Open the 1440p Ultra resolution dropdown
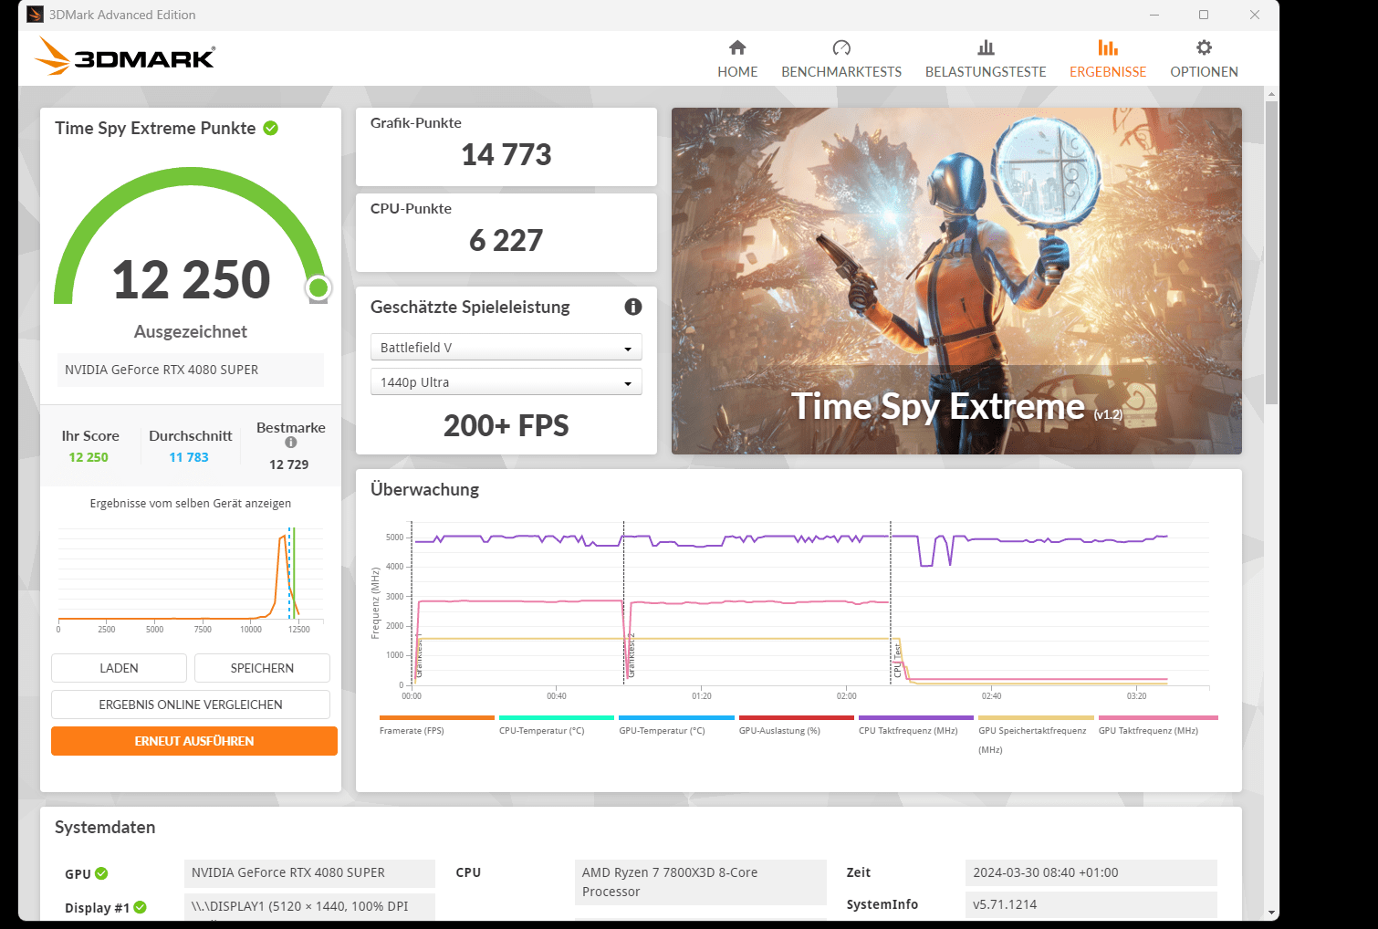This screenshot has width=1378, height=929. [506, 382]
